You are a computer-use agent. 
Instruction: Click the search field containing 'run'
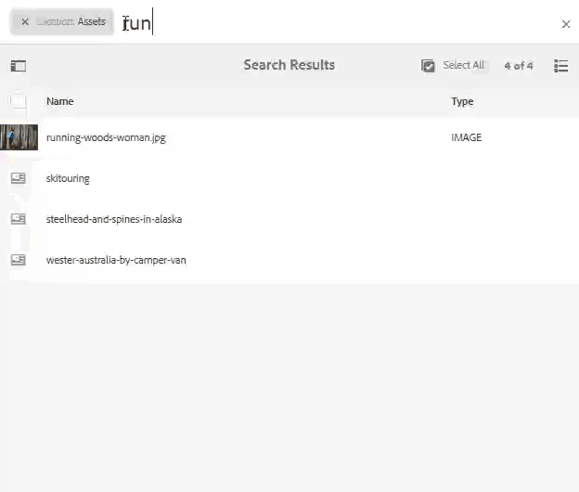coord(336,22)
